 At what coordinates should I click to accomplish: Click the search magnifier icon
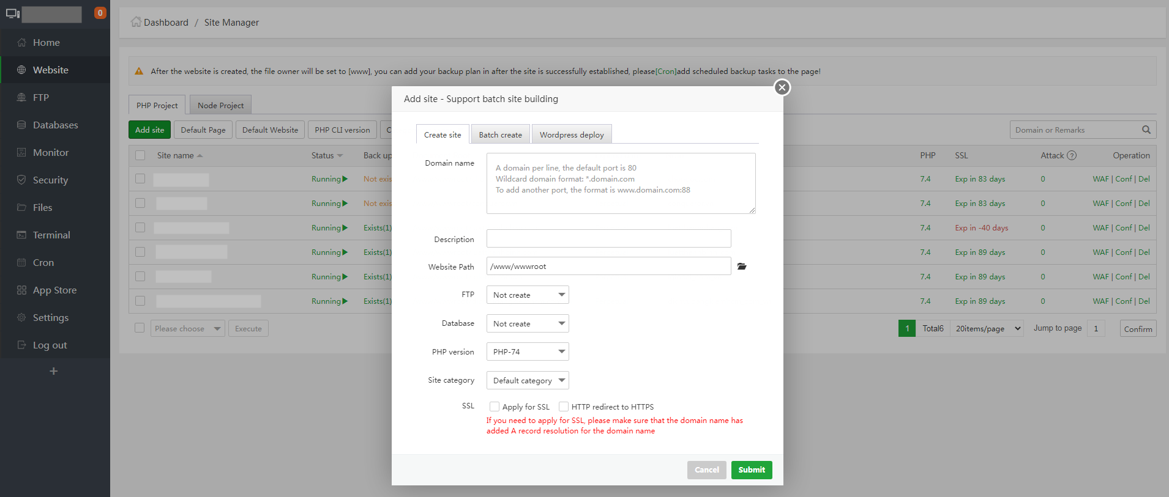[1146, 130]
